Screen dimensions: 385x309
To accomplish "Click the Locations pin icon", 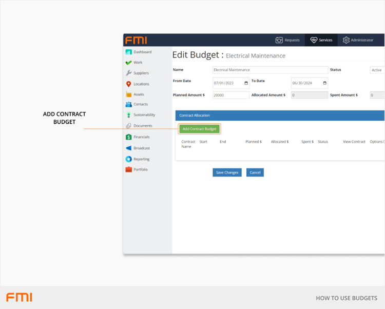I will tap(129, 84).
